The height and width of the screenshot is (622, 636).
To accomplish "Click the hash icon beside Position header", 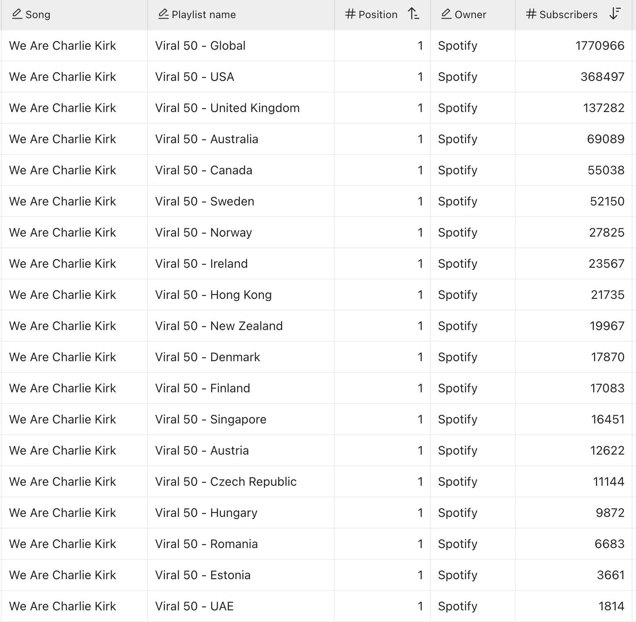I will tap(350, 14).
